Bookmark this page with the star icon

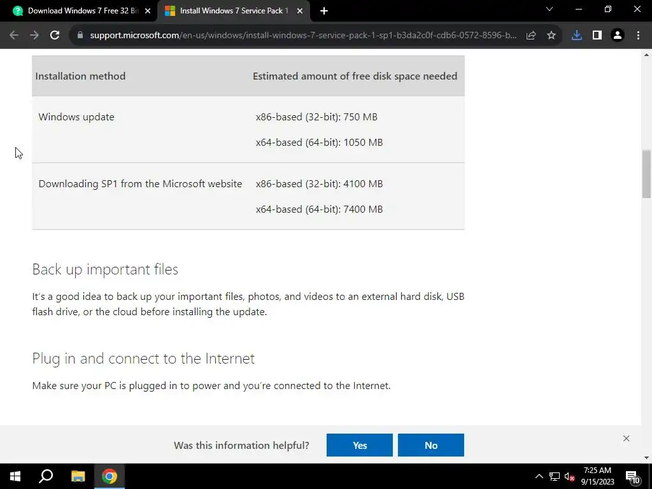551,36
